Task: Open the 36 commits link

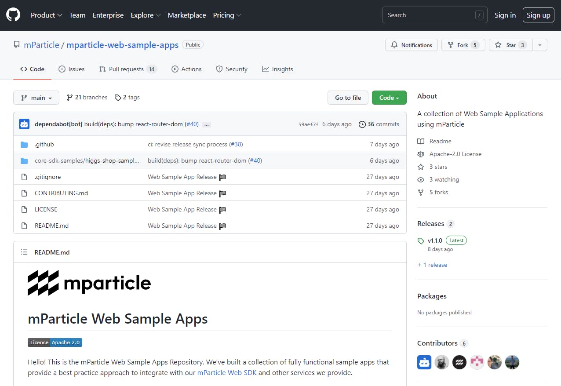Action: [379, 124]
